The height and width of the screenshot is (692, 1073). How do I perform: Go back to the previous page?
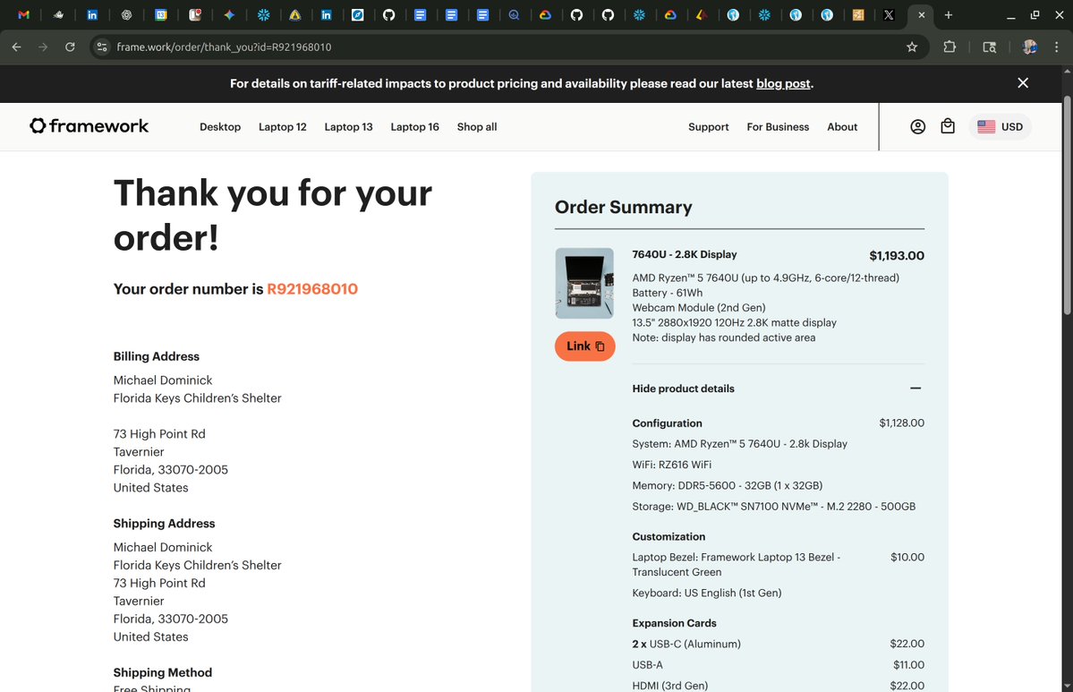point(16,47)
